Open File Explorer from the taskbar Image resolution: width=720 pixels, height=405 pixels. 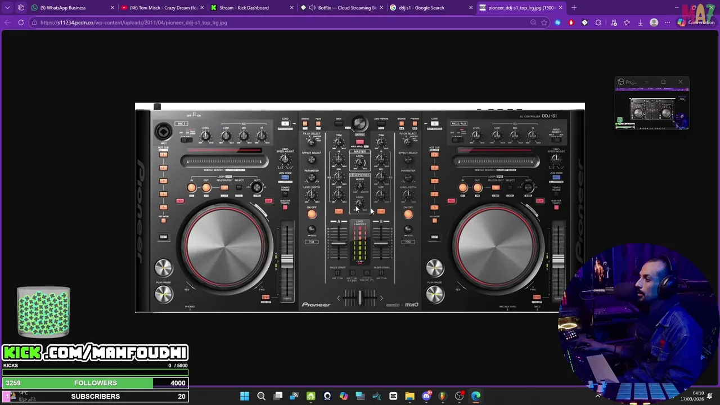point(409,397)
